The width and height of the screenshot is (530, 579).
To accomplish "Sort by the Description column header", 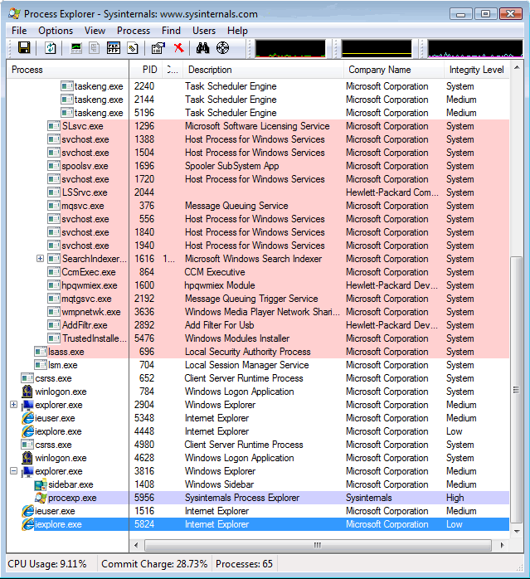I will pos(263,70).
